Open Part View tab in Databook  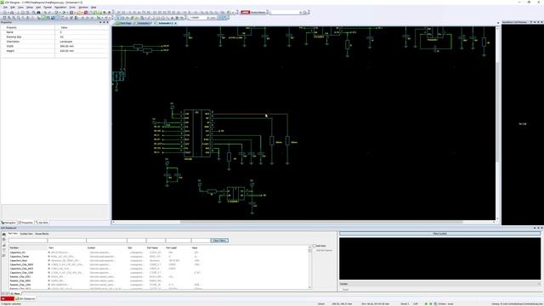pos(13,234)
